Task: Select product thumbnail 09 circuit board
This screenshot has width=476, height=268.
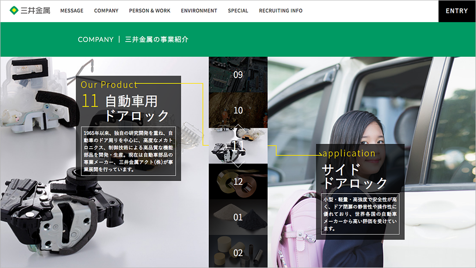Action: (238, 75)
